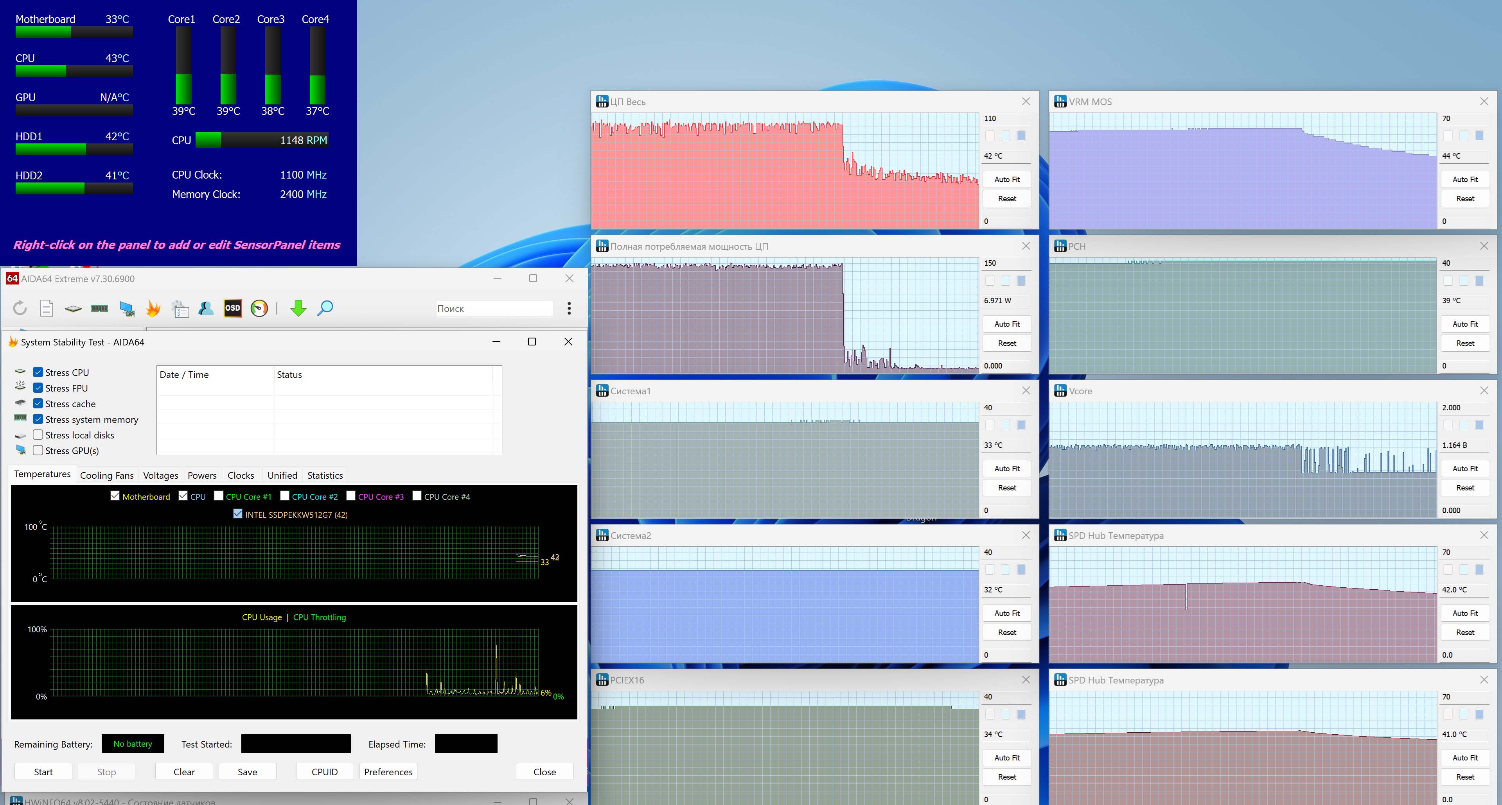Click the refresh arrow toolbar icon
This screenshot has width=1502, height=805.
click(x=20, y=308)
